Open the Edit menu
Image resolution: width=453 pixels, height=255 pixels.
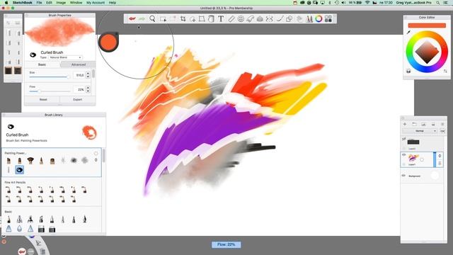coord(49,2)
